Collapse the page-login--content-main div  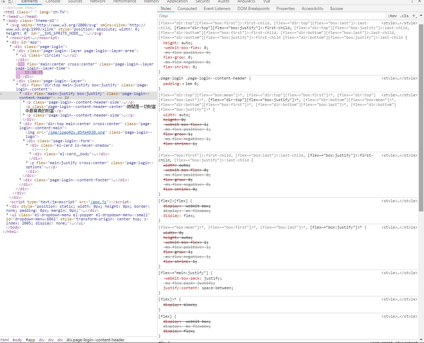pos(21,124)
